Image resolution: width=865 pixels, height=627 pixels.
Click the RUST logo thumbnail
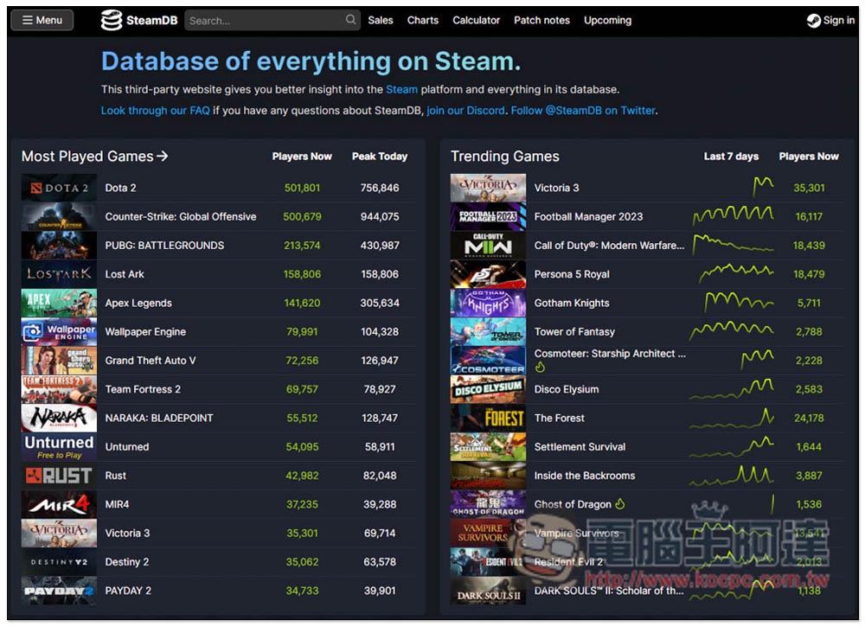tap(59, 476)
